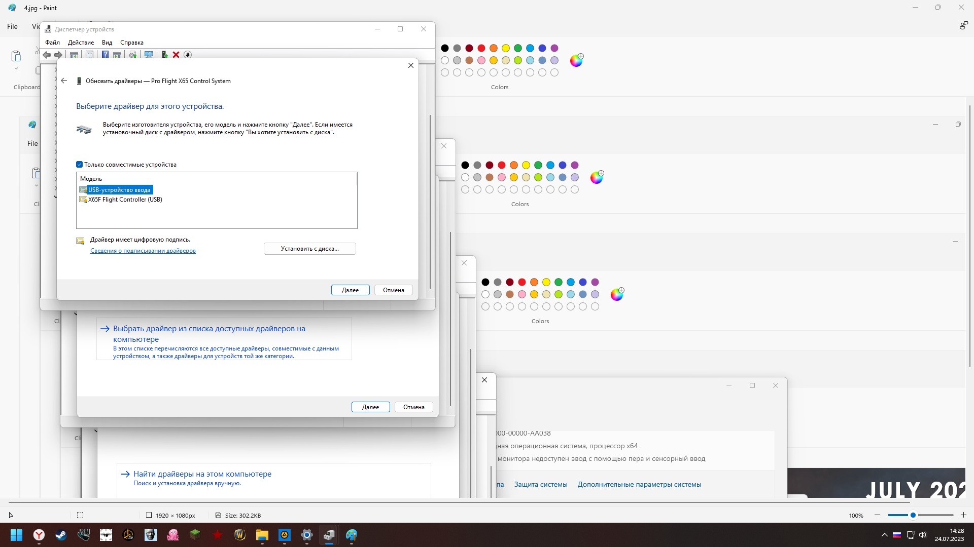Click the black down-arrow circle toolbar icon
The image size is (974, 547).
point(188,55)
